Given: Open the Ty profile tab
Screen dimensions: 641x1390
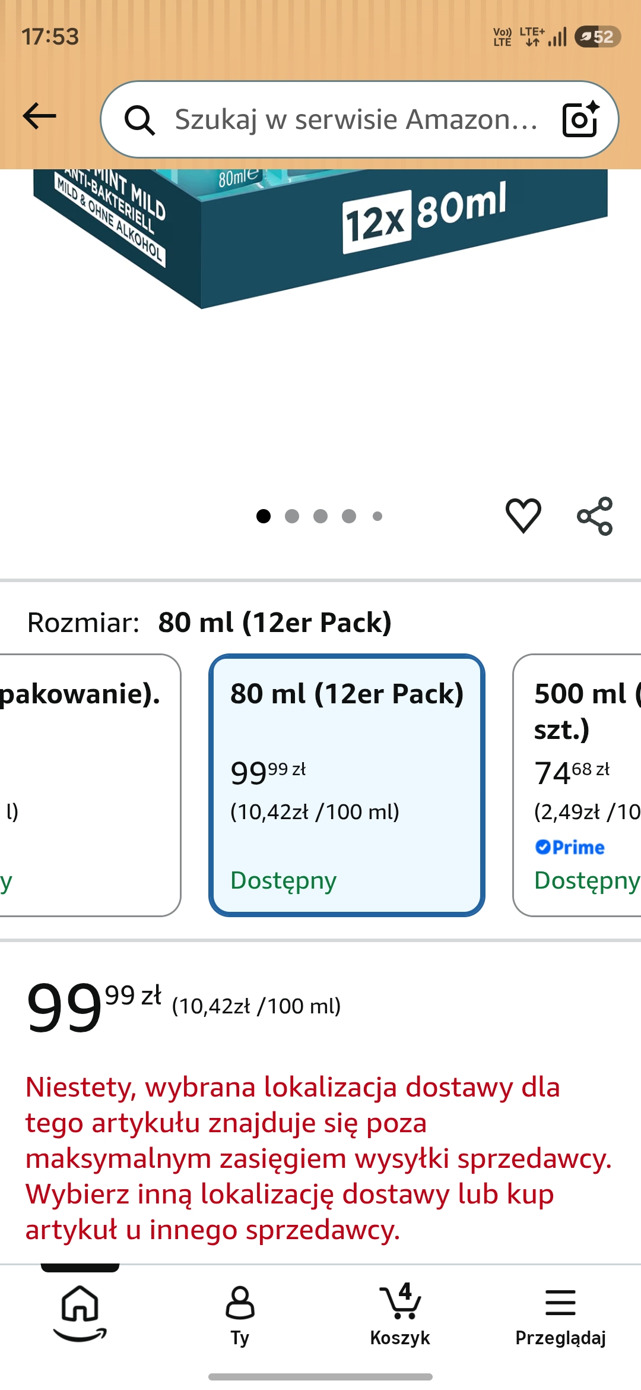Looking at the screenshot, I should [240, 1316].
